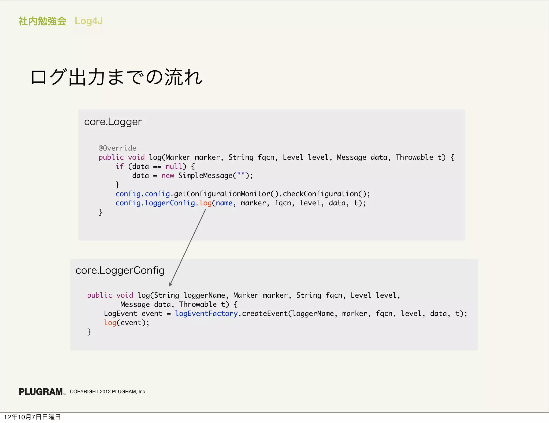Click 'COPYRIGHT 2012 PLUGRAM, Inc.' text
Screen dimensions: 549x423
pyautogui.click(x=108, y=392)
